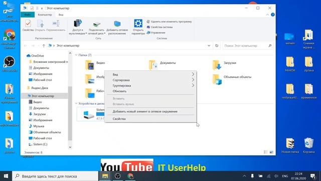Open Доступ к мультимедиа ribbon icon
This screenshot has width=321, height=181.
point(78,27)
